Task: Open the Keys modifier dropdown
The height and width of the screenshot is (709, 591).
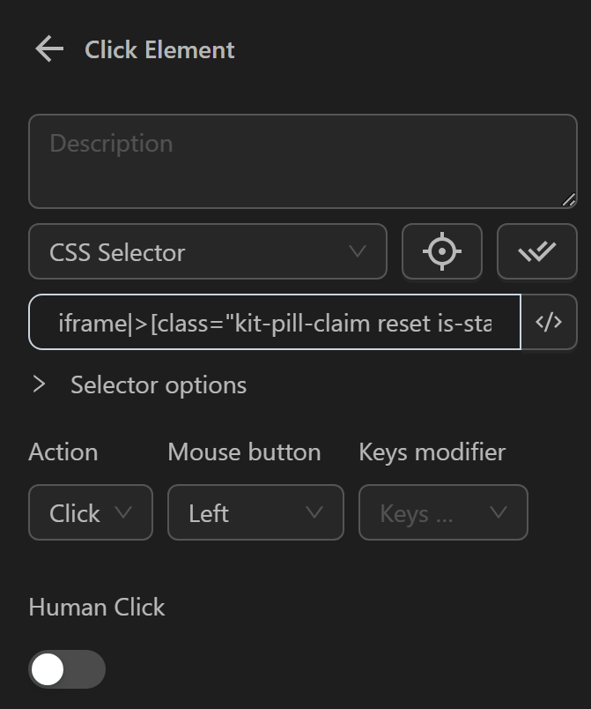Action: tap(443, 512)
